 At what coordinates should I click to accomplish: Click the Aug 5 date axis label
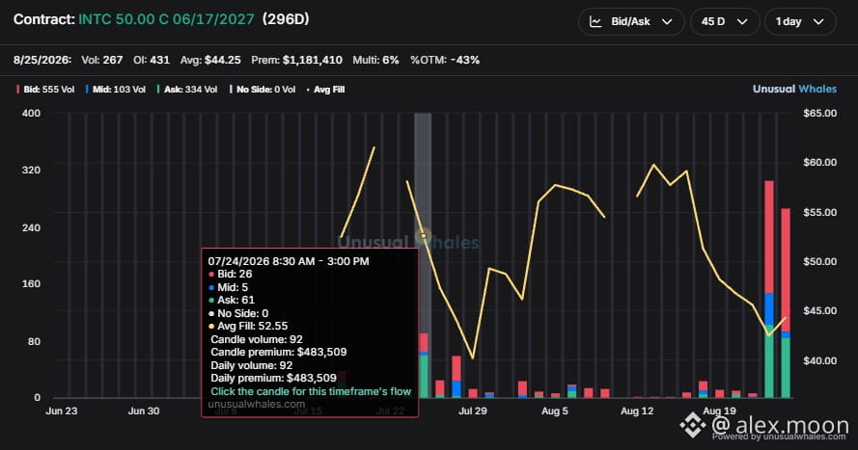[x=555, y=410]
